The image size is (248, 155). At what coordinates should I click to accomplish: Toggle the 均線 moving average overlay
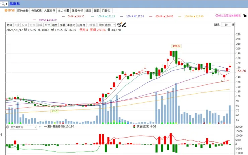(9, 25)
